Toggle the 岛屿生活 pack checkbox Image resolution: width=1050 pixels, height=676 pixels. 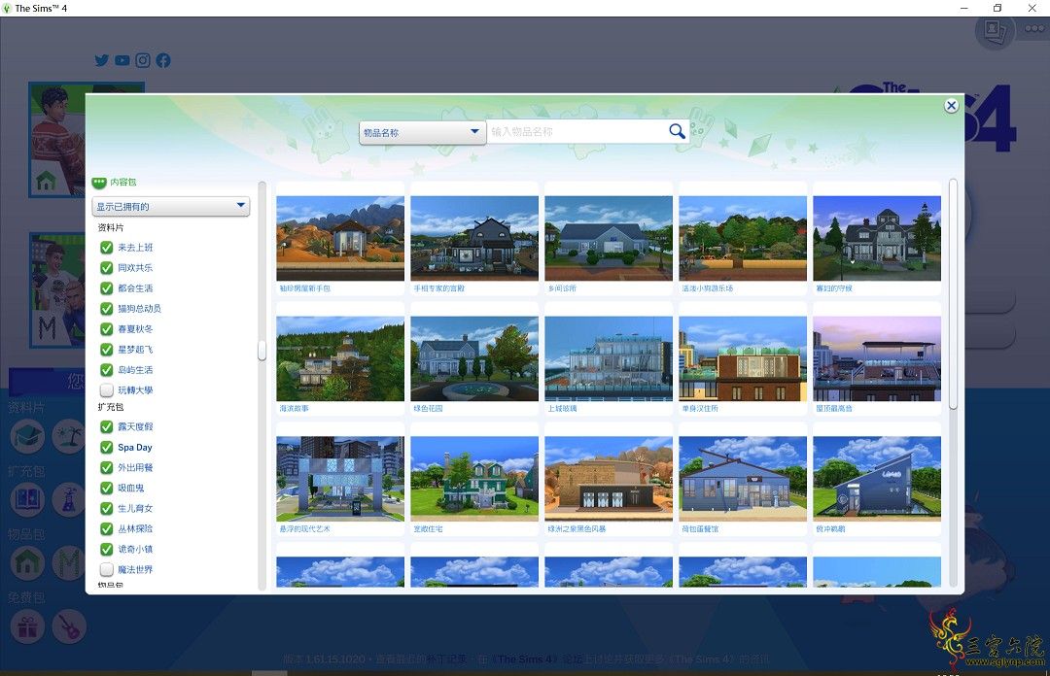point(107,370)
